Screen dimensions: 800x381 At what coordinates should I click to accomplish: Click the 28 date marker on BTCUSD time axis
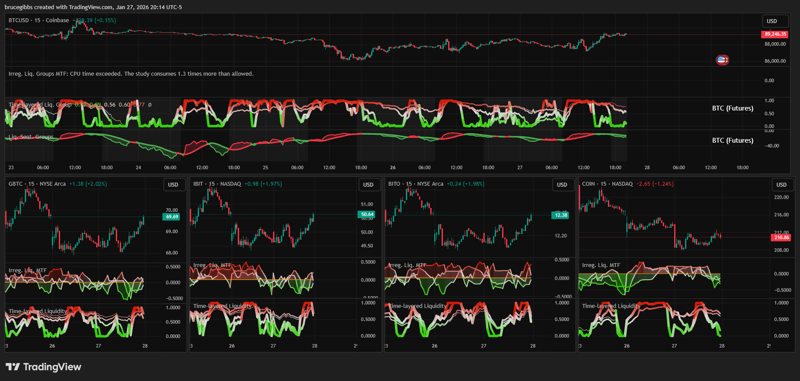click(647, 167)
